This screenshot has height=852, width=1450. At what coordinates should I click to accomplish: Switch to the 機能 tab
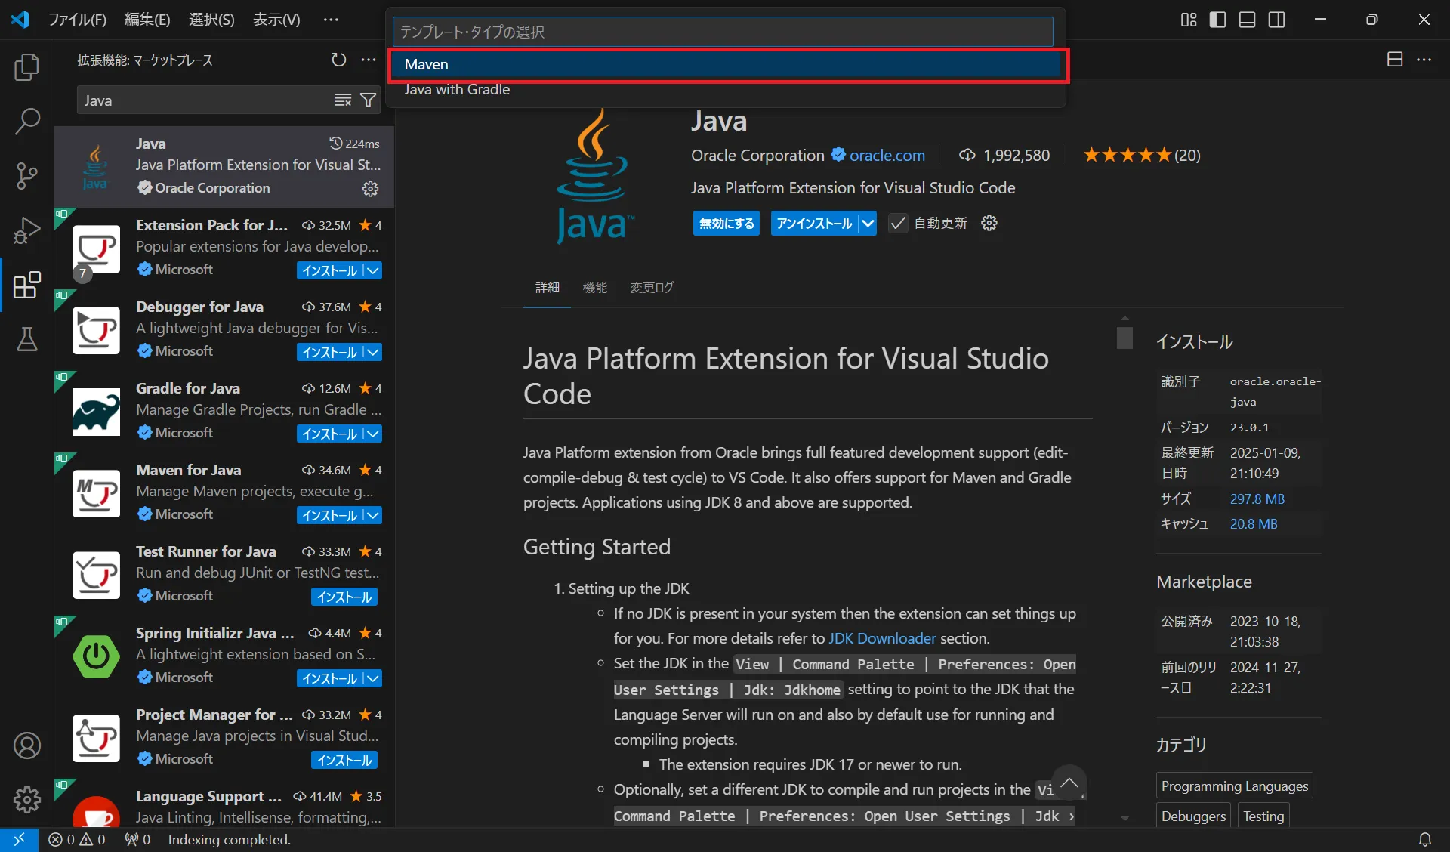point(595,288)
